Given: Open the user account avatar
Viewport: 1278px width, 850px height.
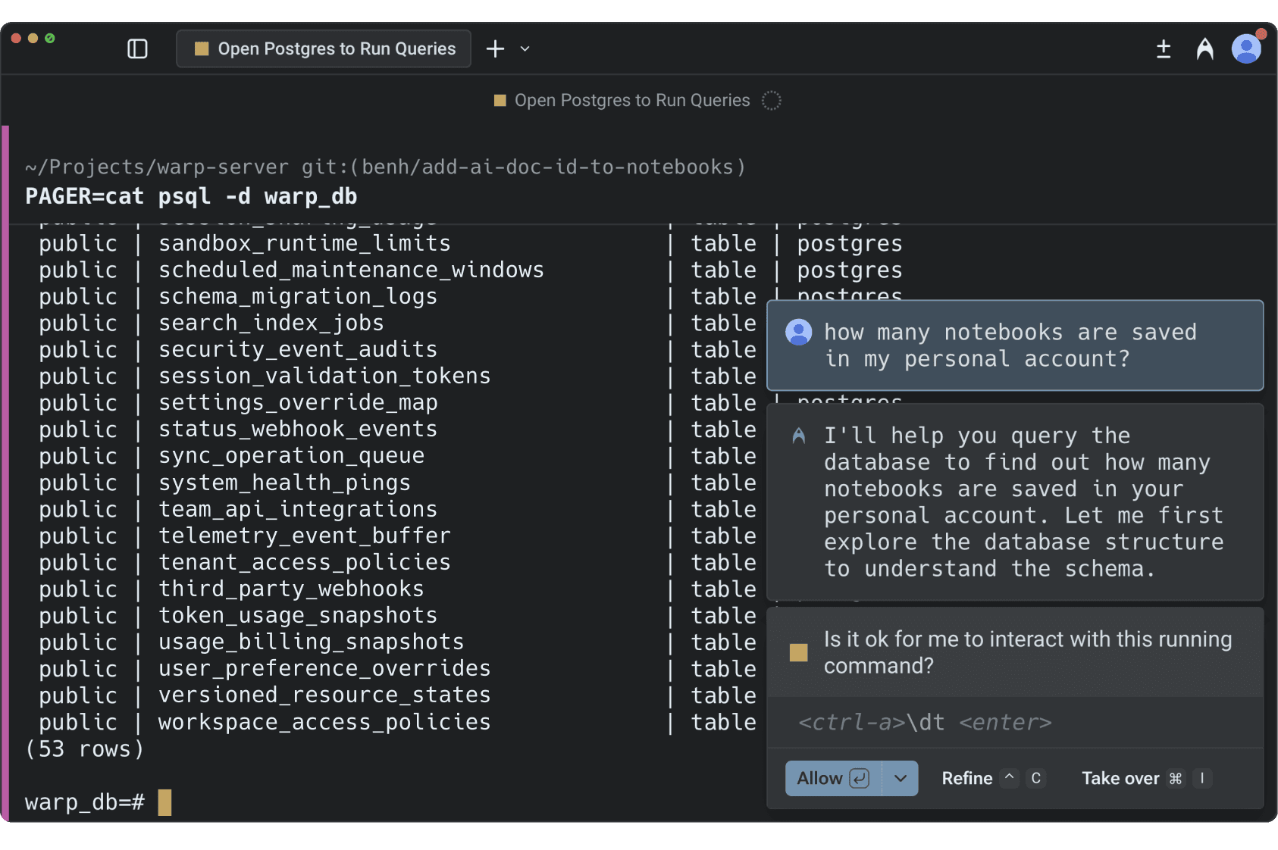Looking at the screenshot, I should tap(1246, 48).
